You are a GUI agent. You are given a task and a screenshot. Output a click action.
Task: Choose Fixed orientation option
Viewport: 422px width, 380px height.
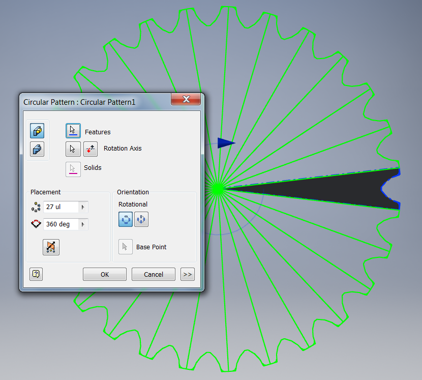141,219
